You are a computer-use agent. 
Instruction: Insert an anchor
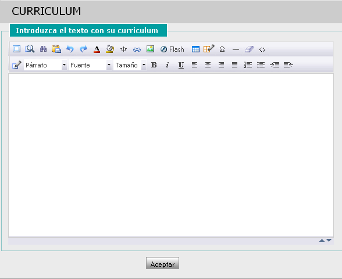[123, 49]
